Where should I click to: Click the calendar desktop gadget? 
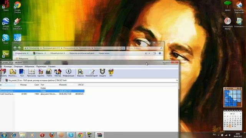coord(233,120)
